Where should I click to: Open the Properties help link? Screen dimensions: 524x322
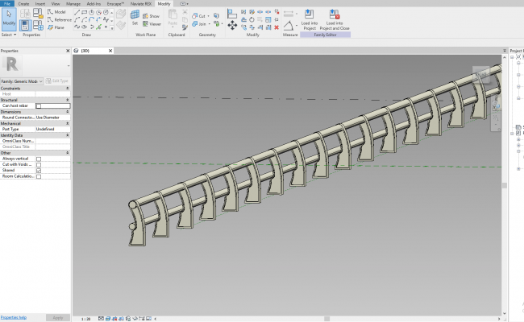[x=13, y=317]
